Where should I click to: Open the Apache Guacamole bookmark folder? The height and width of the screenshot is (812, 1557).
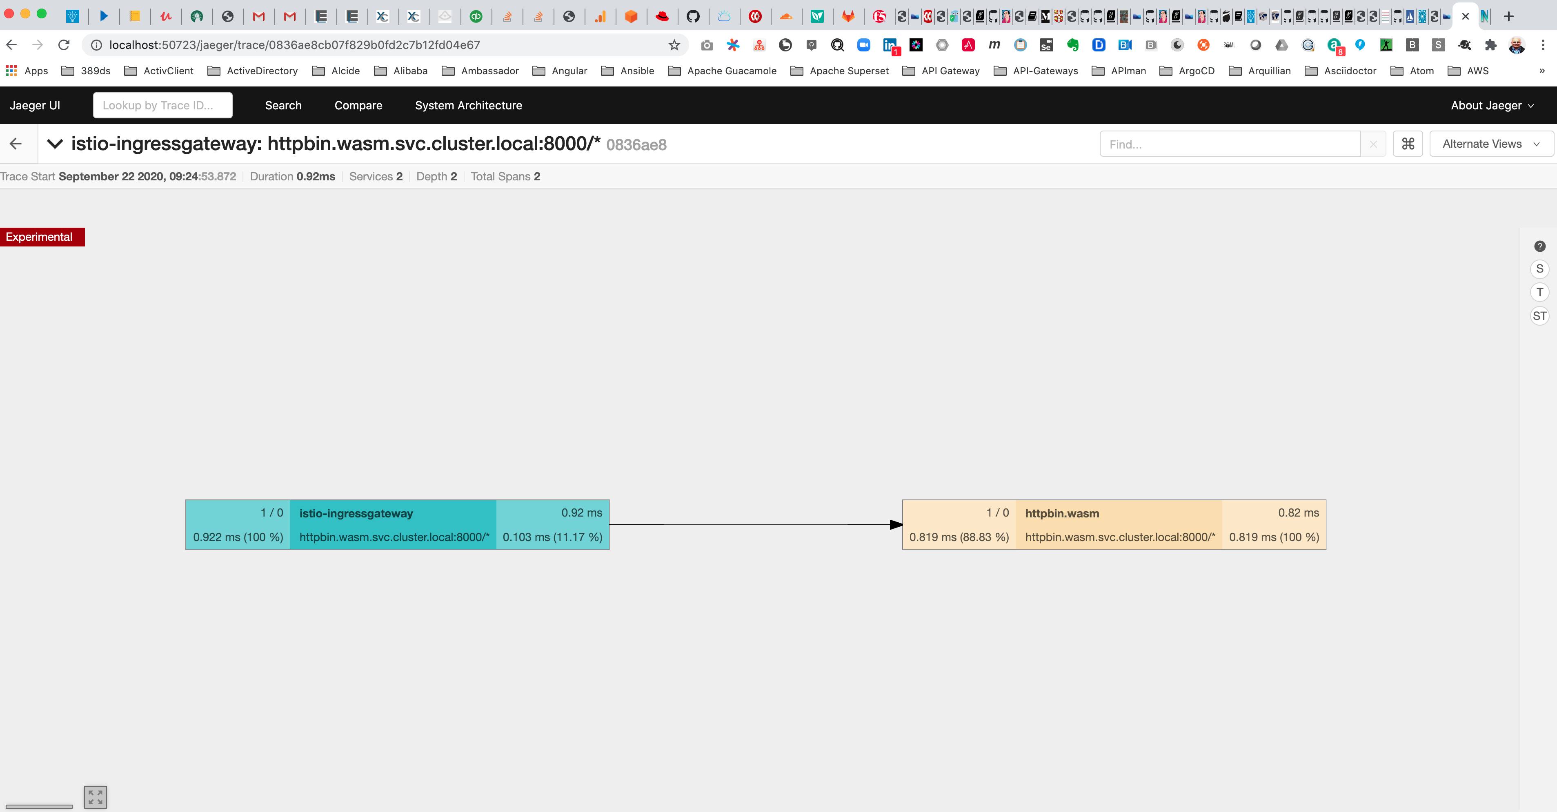pos(722,71)
